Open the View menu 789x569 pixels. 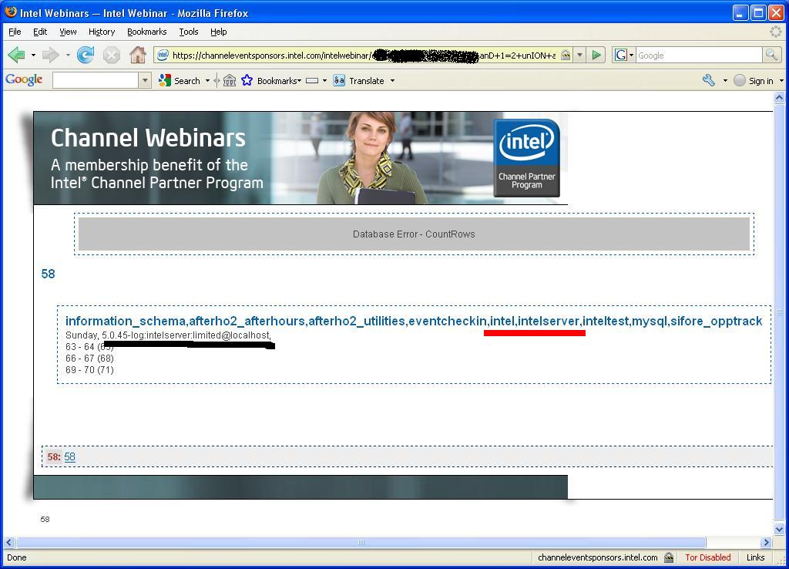pyautogui.click(x=68, y=32)
